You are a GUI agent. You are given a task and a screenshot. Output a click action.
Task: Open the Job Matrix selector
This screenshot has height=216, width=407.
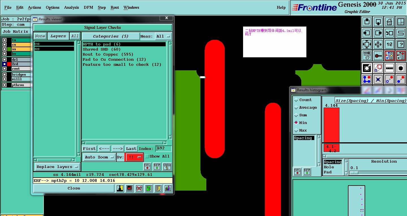(x=16, y=32)
